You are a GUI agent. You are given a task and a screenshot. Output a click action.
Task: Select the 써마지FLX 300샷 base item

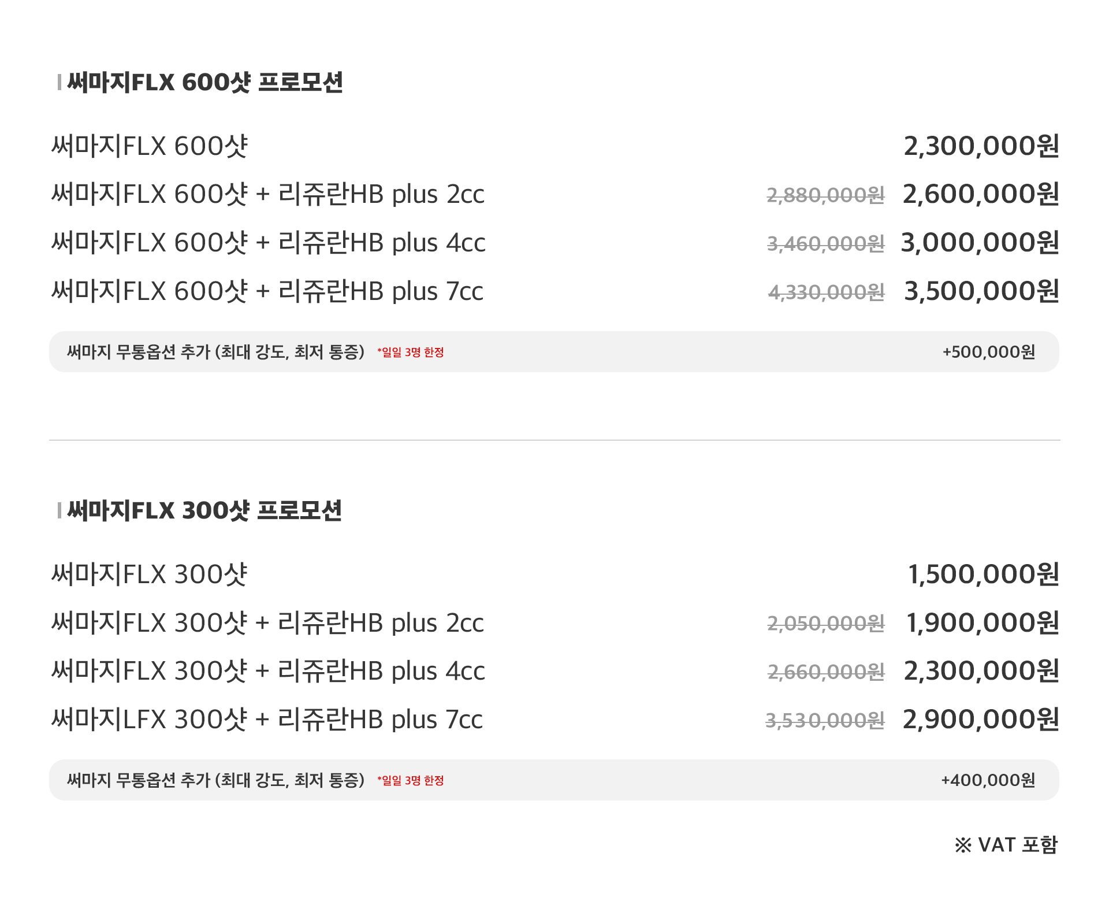click(x=149, y=574)
